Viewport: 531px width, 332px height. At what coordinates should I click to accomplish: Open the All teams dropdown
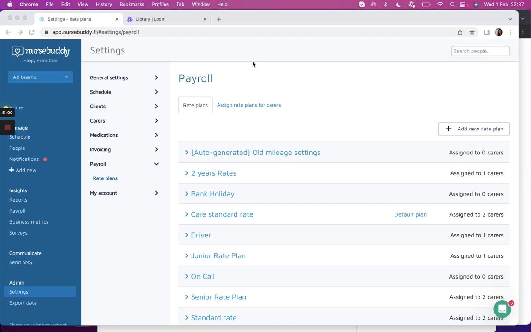[40, 77]
